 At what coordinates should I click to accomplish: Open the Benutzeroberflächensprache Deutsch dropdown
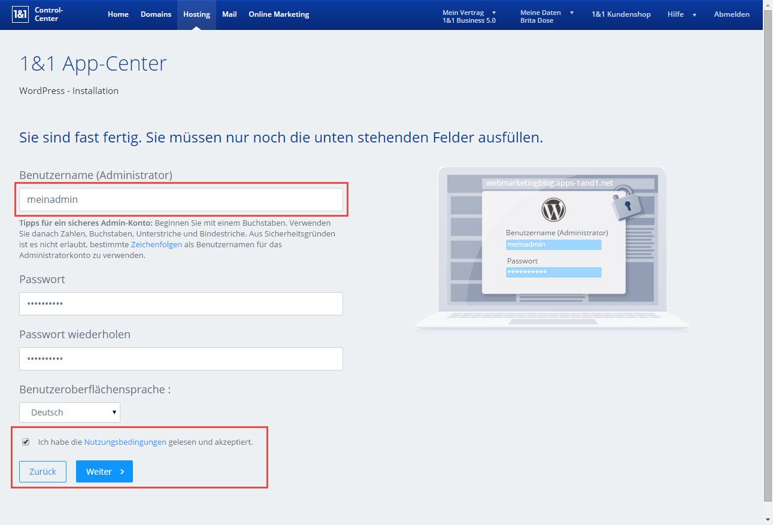point(70,412)
